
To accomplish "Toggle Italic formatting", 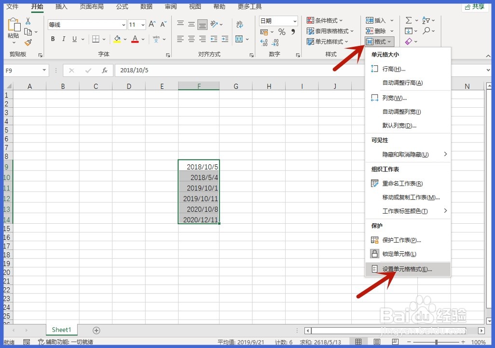I will point(64,39).
